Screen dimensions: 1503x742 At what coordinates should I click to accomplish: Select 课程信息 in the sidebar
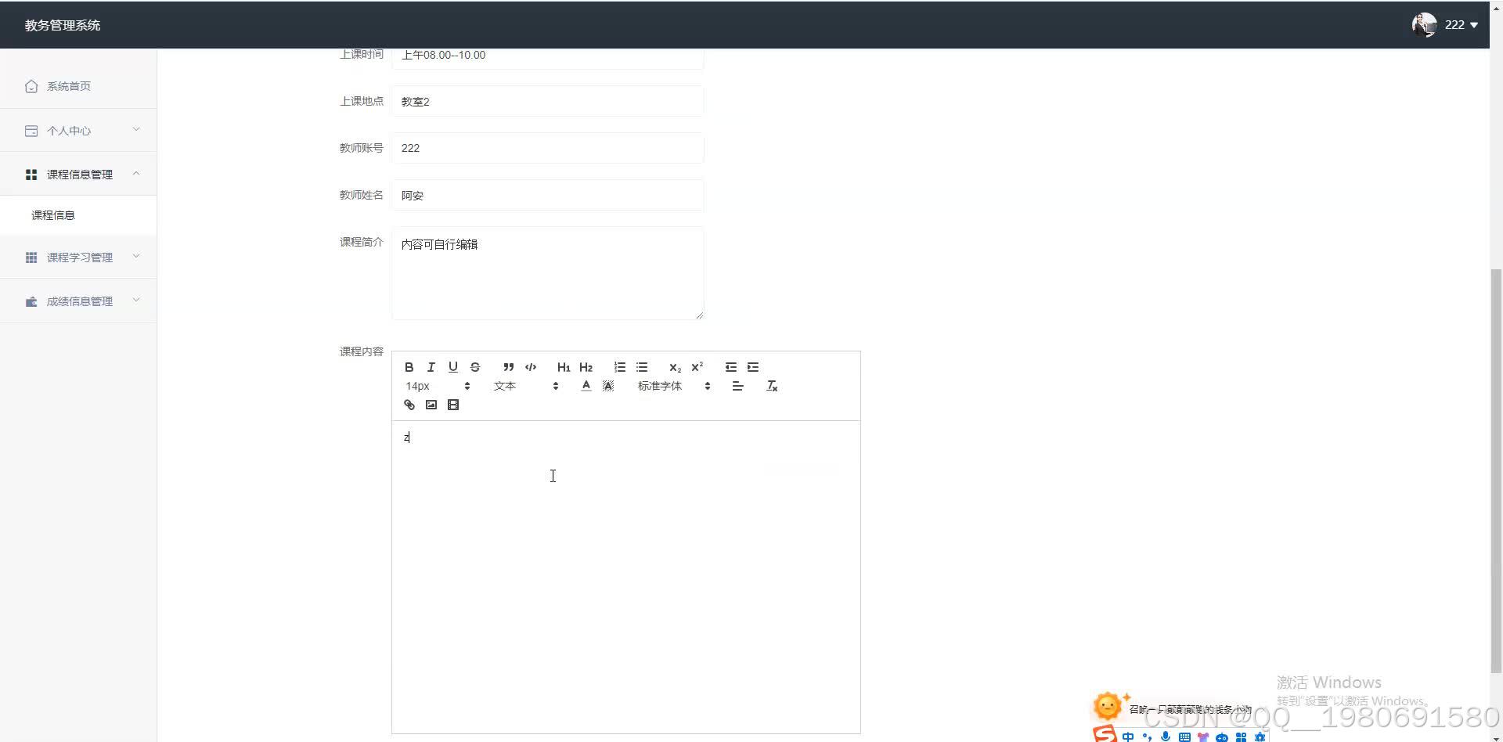53,214
